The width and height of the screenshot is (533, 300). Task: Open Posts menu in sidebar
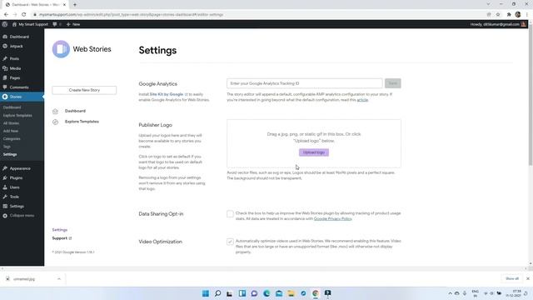tap(14, 59)
